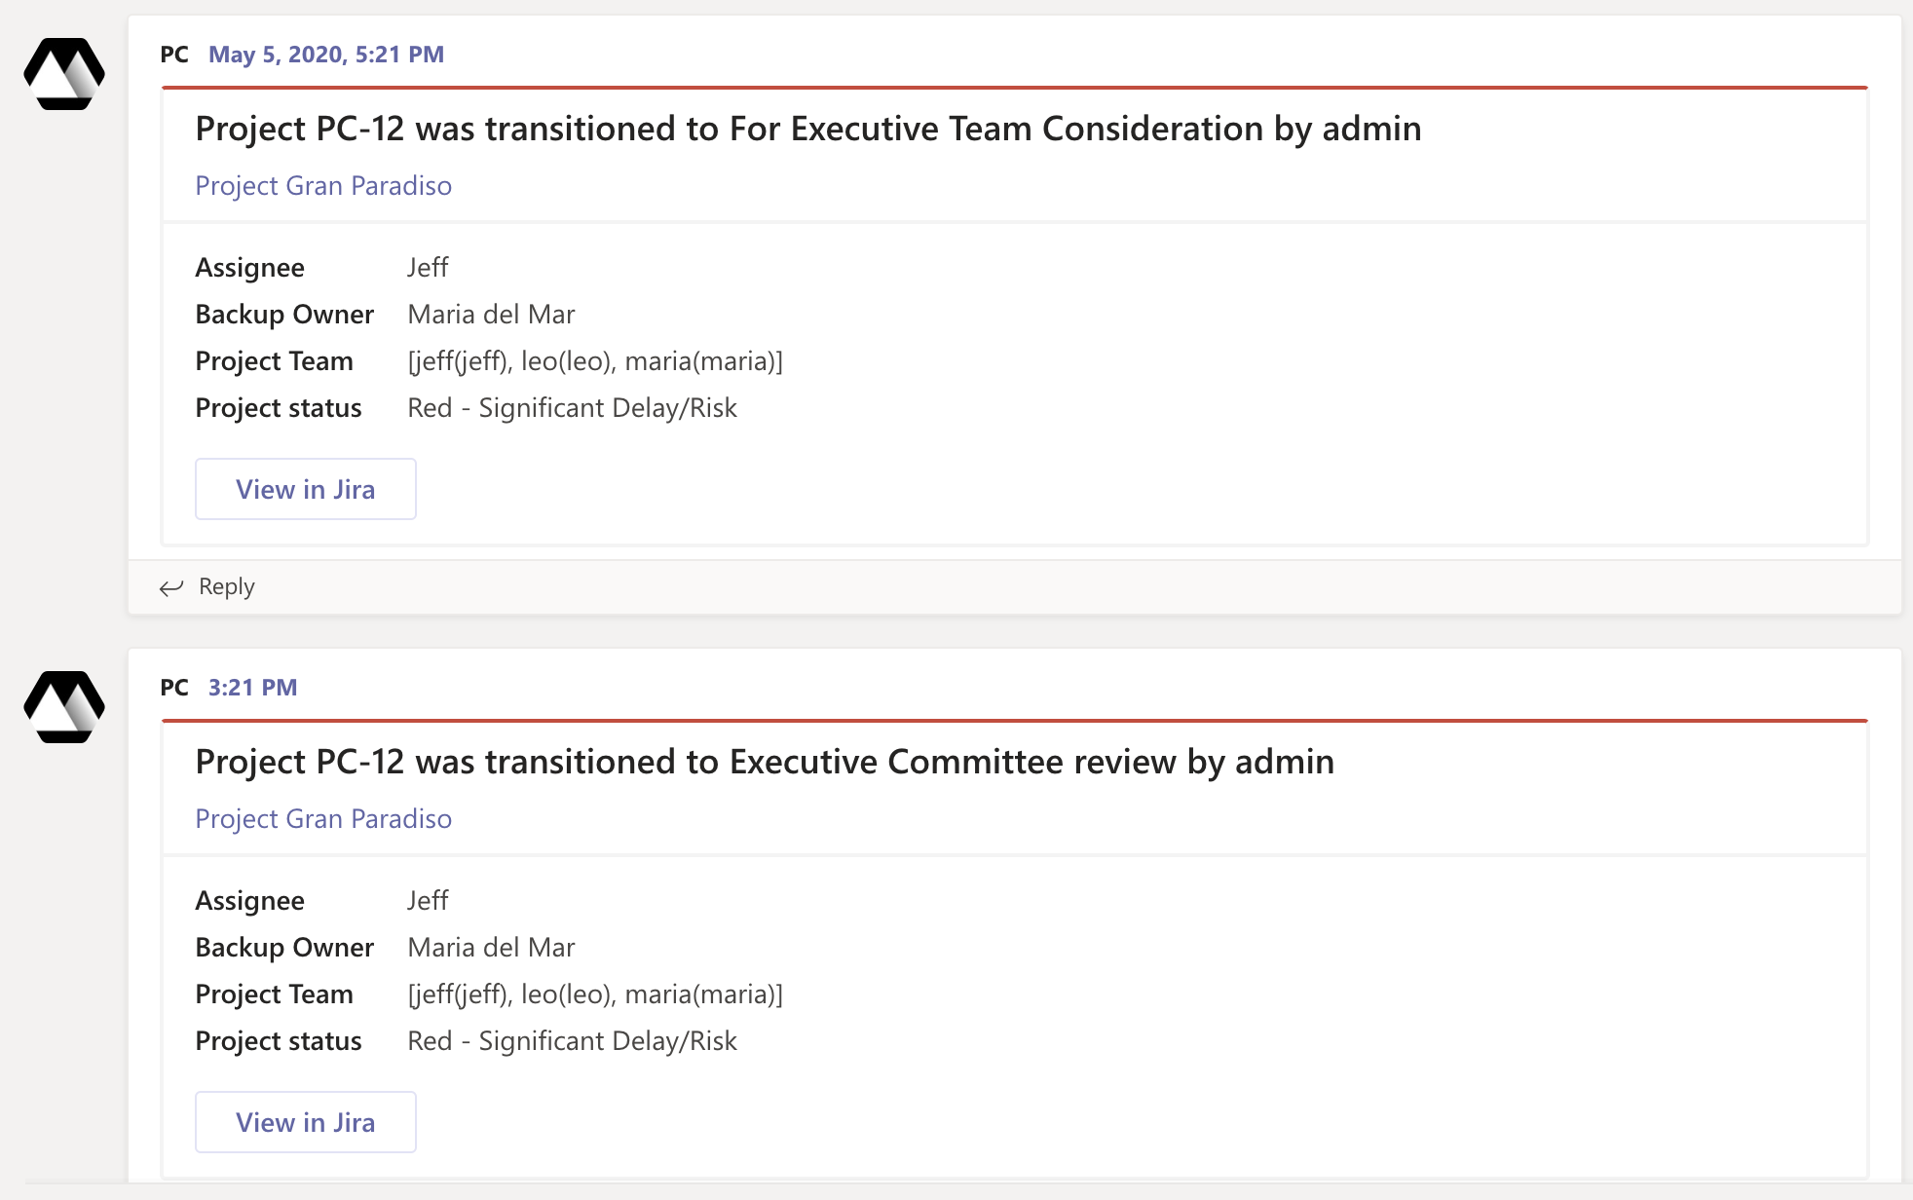
Task: Click the Assignee value Jeff
Action: pos(428,267)
